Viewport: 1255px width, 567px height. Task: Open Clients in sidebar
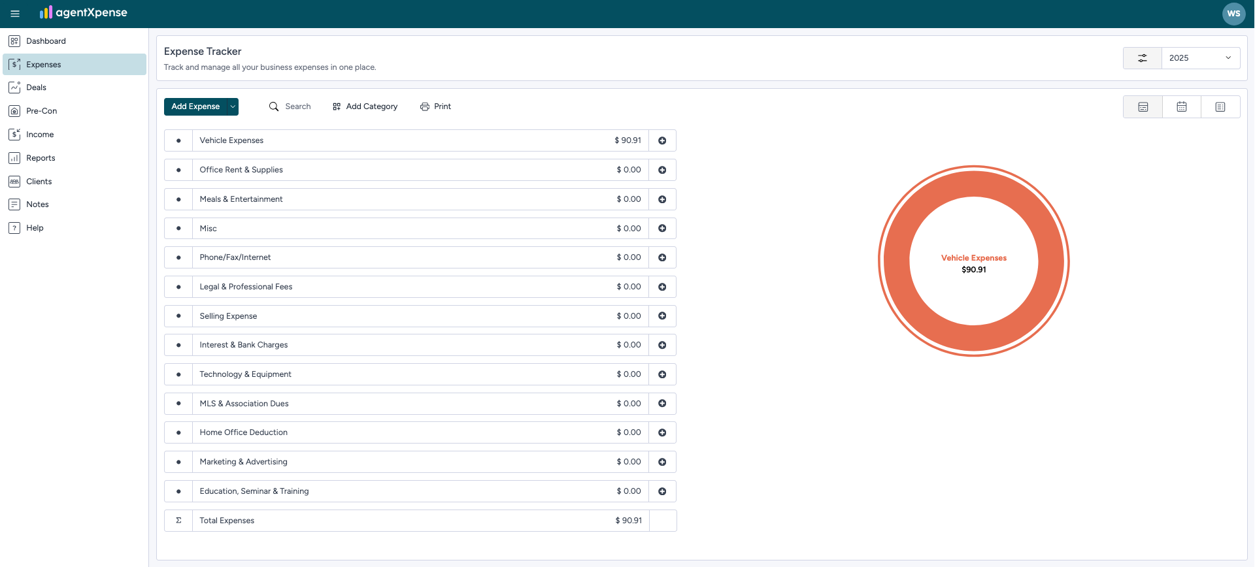(x=75, y=182)
